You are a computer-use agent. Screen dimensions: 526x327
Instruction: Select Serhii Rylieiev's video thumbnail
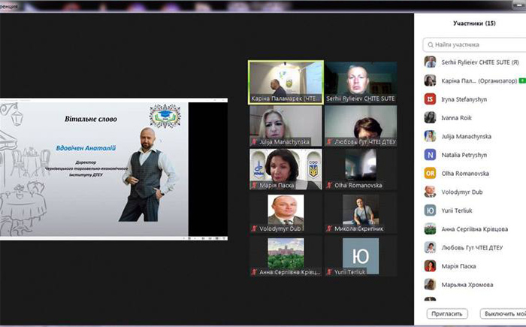pyautogui.click(x=360, y=81)
